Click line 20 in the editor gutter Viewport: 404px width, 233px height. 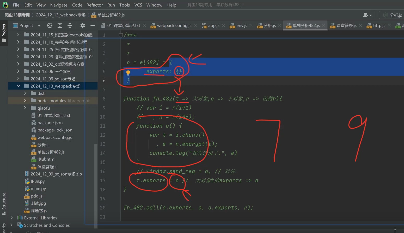(x=103, y=208)
